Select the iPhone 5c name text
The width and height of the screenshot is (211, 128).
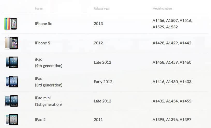pos(43,24)
